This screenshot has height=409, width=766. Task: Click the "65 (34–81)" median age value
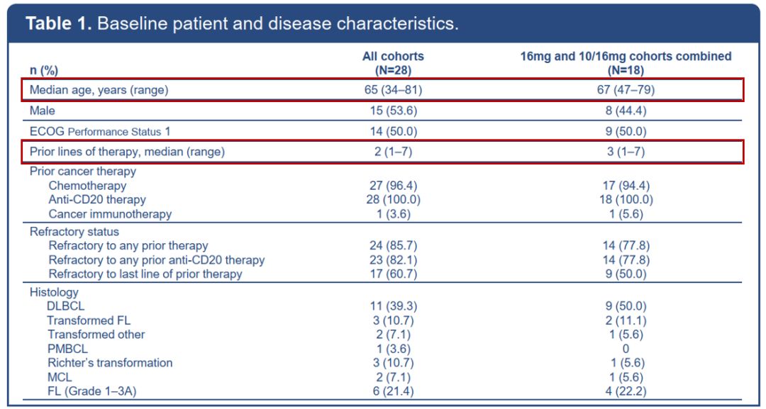click(393, 90)
